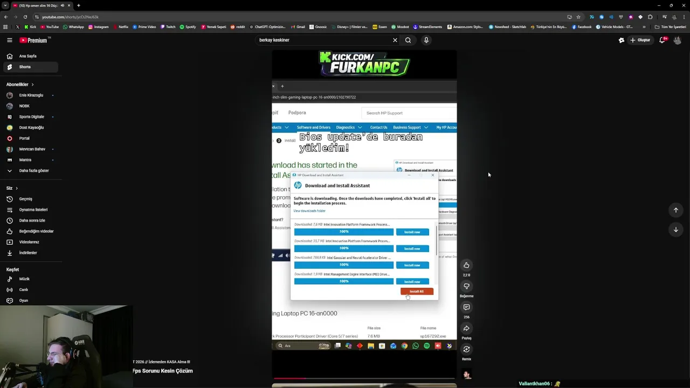Bookmark this page with star

[578, 17]
